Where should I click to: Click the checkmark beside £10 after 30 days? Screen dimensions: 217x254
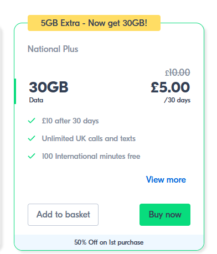[32, 121]
